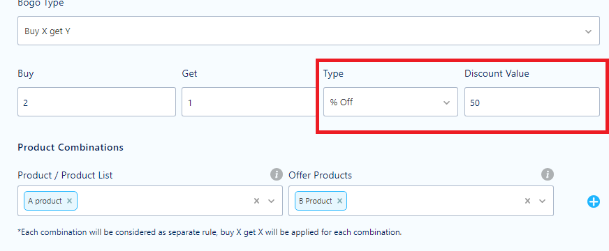Screen dimensions: 609x251
Task: Click the Product Combinations heading
Action: click(71, 147)
